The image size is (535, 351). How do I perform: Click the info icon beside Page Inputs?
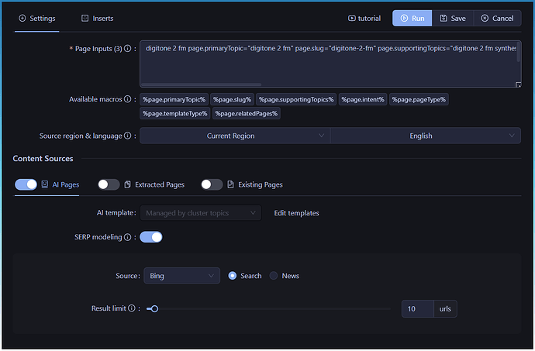128,49
